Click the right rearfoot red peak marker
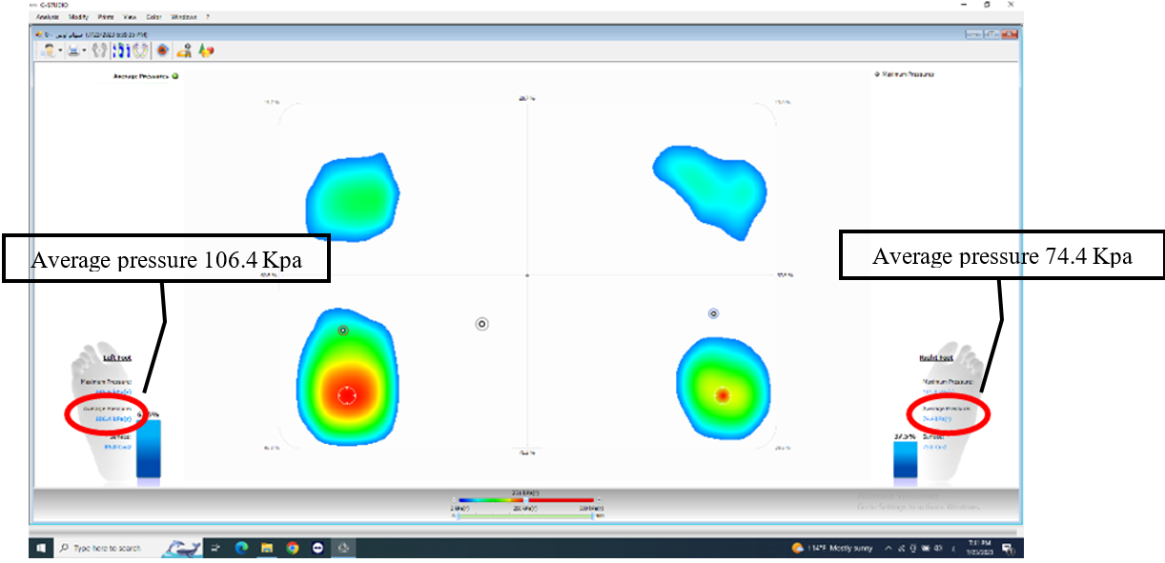 (723, 393)
